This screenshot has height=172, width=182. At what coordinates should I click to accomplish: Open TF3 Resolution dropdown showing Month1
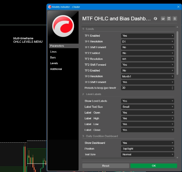[x=147, y=76]
